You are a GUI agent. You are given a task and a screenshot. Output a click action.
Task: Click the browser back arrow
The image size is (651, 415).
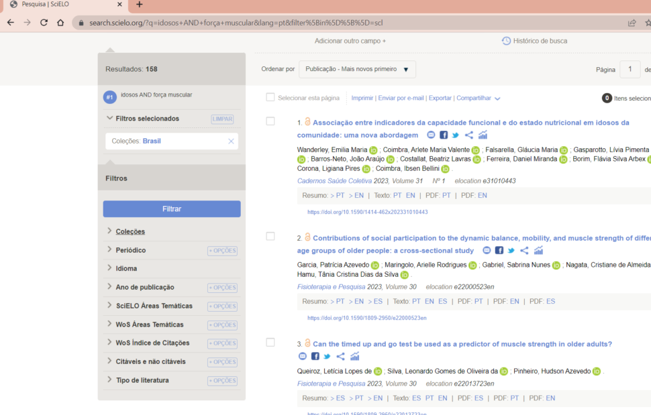pyautogui.click(x=10, y=23)
